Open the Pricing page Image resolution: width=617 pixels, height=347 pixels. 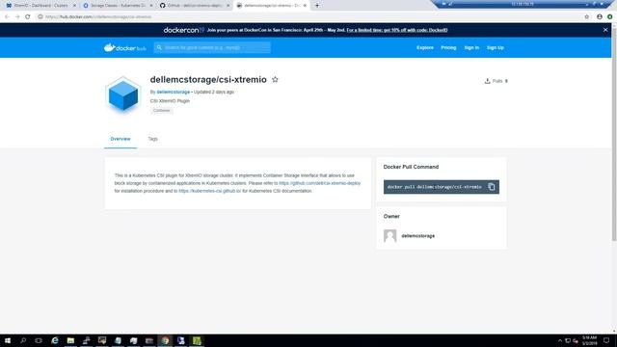[x=448, y=47]
